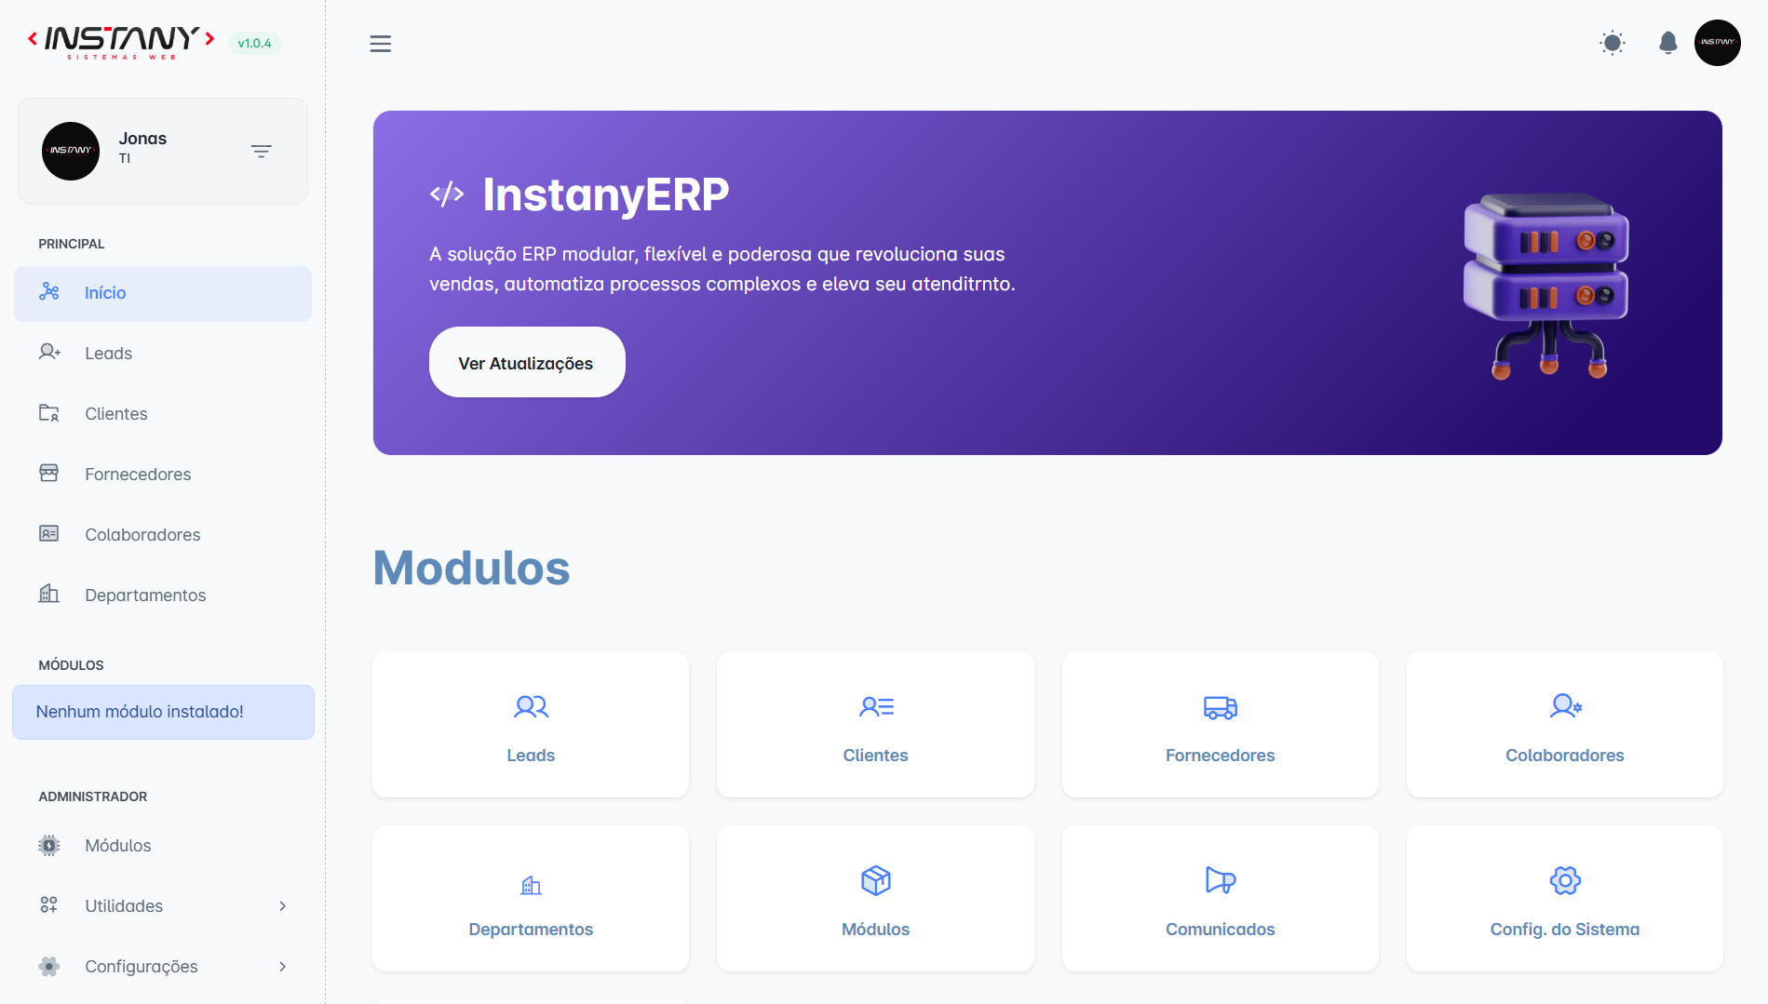Image resolution: width=1768 pixels, height=1004 pixels.
Task: Toggle the sidebar with hamburger menu
Action: click(380, 44)
